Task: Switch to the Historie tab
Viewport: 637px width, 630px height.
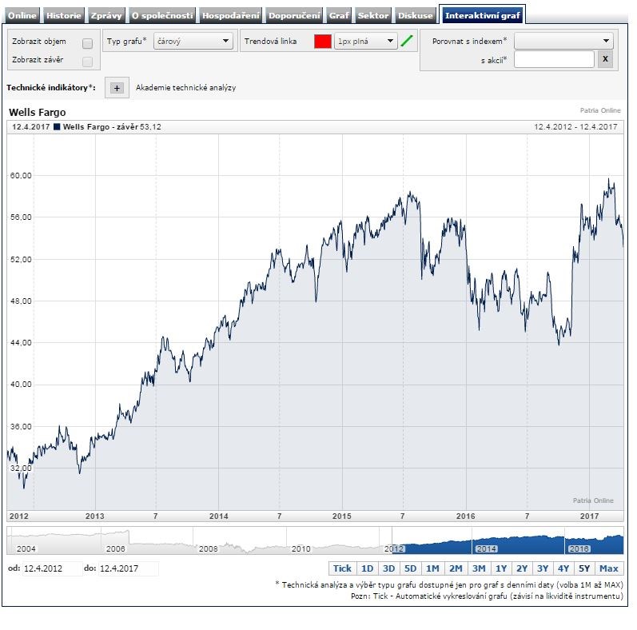Action: 63,15
